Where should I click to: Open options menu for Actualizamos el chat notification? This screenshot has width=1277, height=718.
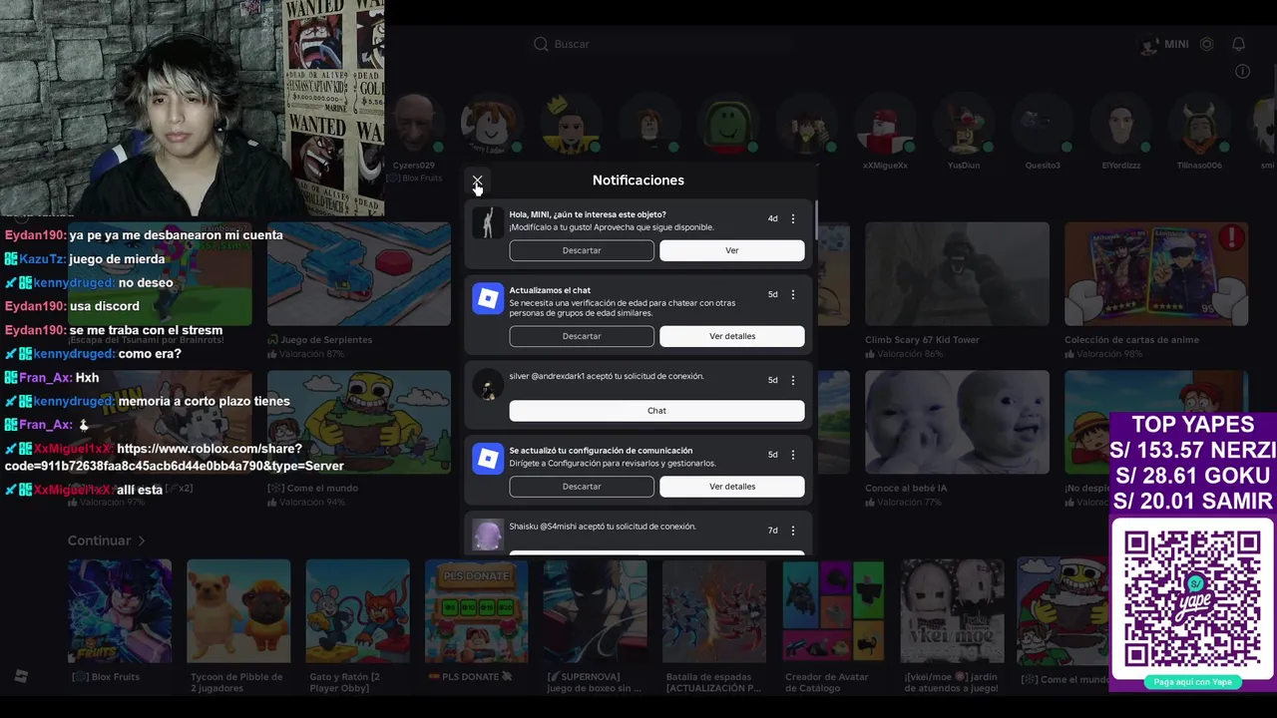point(793,295)
